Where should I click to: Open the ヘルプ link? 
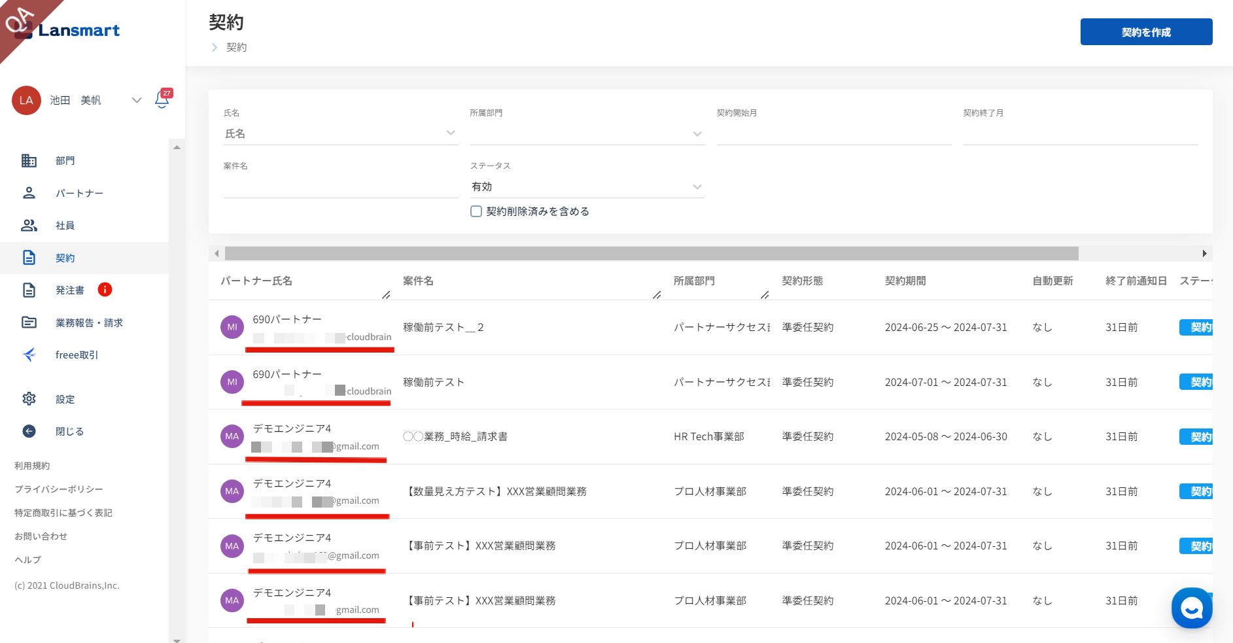click(27, 560)
